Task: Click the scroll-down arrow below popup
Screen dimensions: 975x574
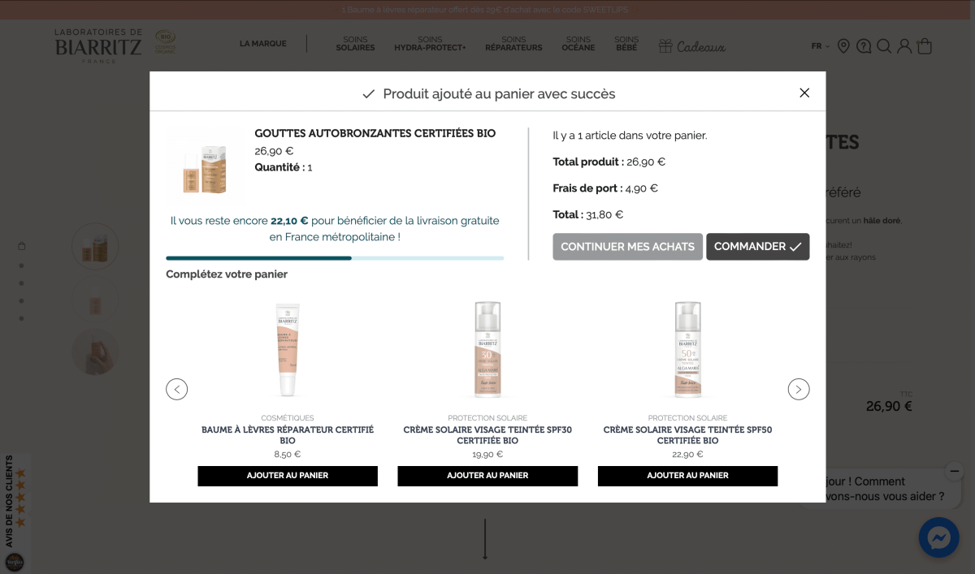Action: [x=485, y=539]
